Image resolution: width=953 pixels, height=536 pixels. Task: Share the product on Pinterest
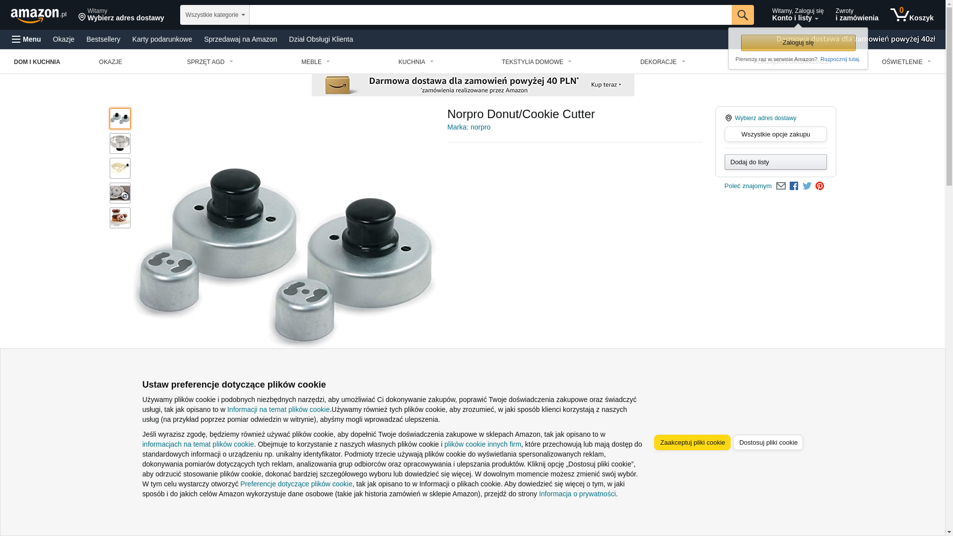click(x=819, y=186)
